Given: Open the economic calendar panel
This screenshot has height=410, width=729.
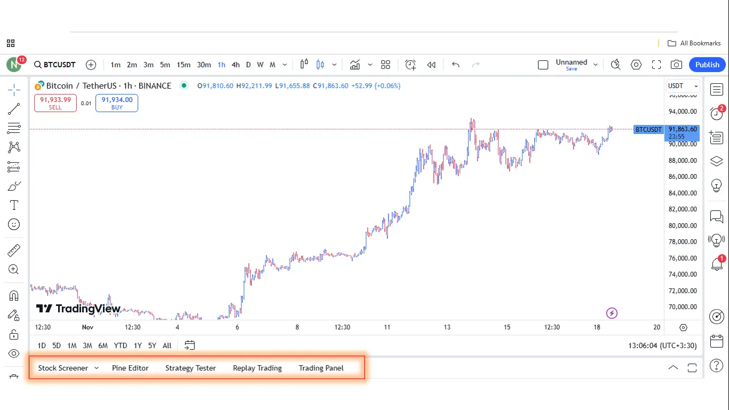Looking at the screenshot, I should pyautogui.click(x=717, y=342).
